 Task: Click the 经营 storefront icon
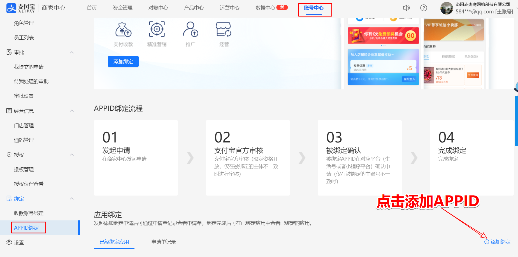224,30
